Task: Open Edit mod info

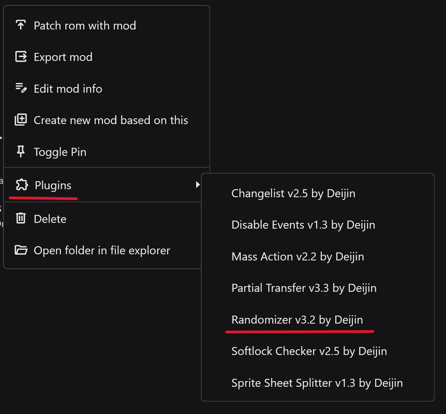Action: 68,89
